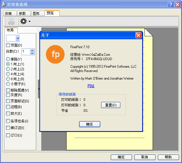Click the serial number 37F4-8NGQ-UDUD
182x163 pixels.
point(99,59)
